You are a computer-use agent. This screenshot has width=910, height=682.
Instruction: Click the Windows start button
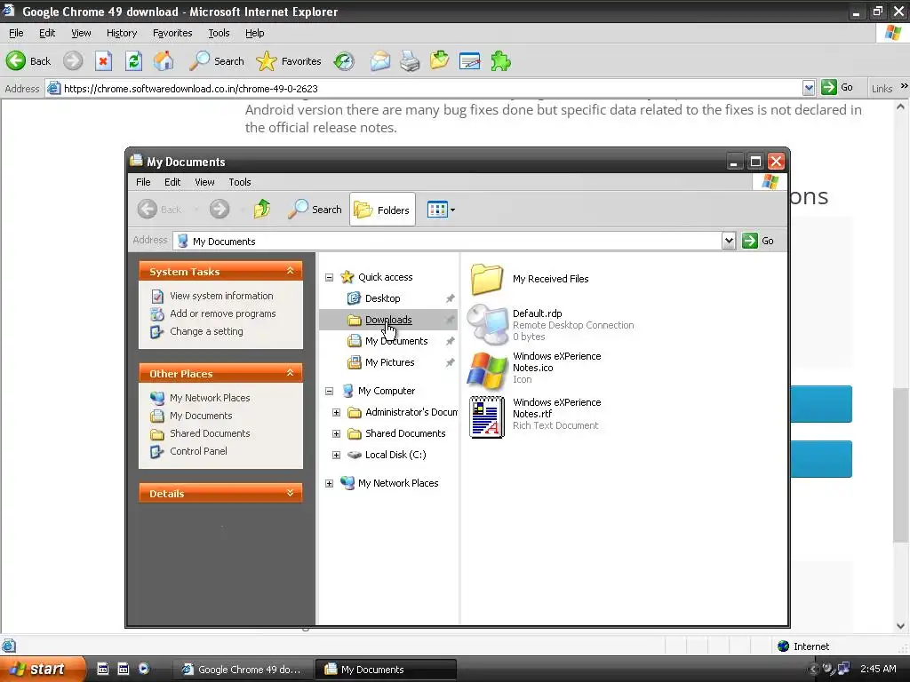pyautogui.click(x=43, y=669)
